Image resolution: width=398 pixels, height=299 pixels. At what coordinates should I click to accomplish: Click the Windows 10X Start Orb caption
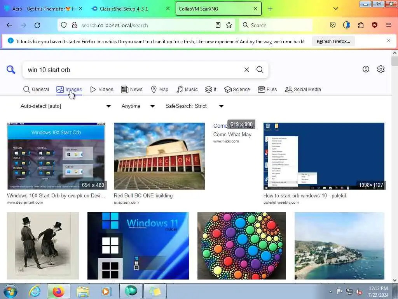tap(56, 195)
